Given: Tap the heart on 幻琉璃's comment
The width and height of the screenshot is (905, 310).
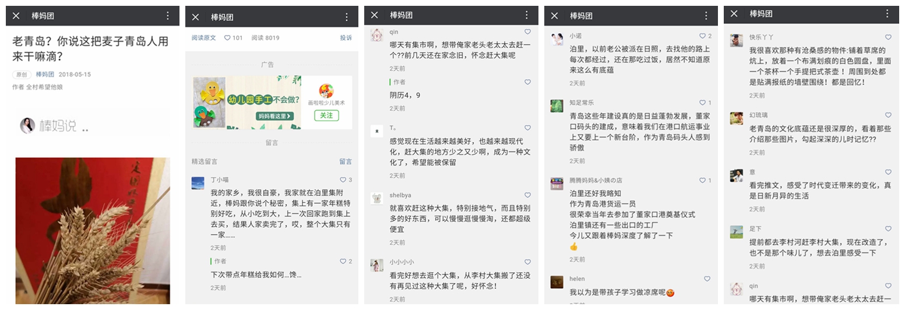Looking at the screenshot, I should tap(888, 115).
